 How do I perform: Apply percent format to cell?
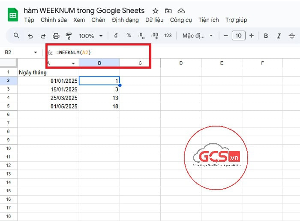click(x=129, y=36)
